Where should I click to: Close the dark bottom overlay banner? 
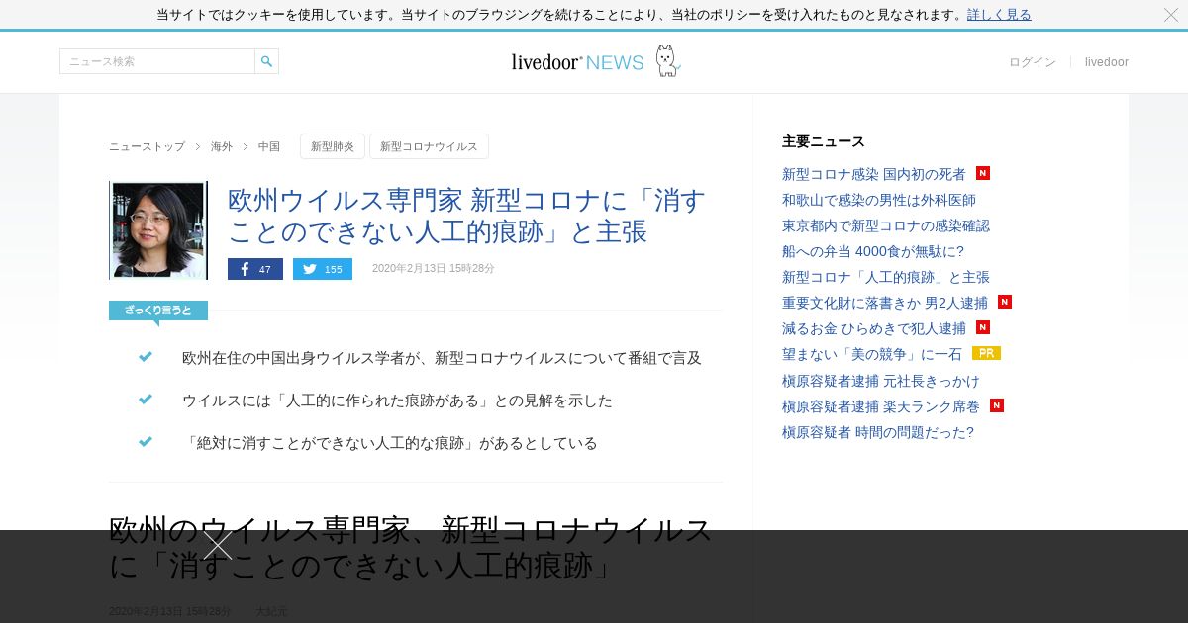pos(218,546)
